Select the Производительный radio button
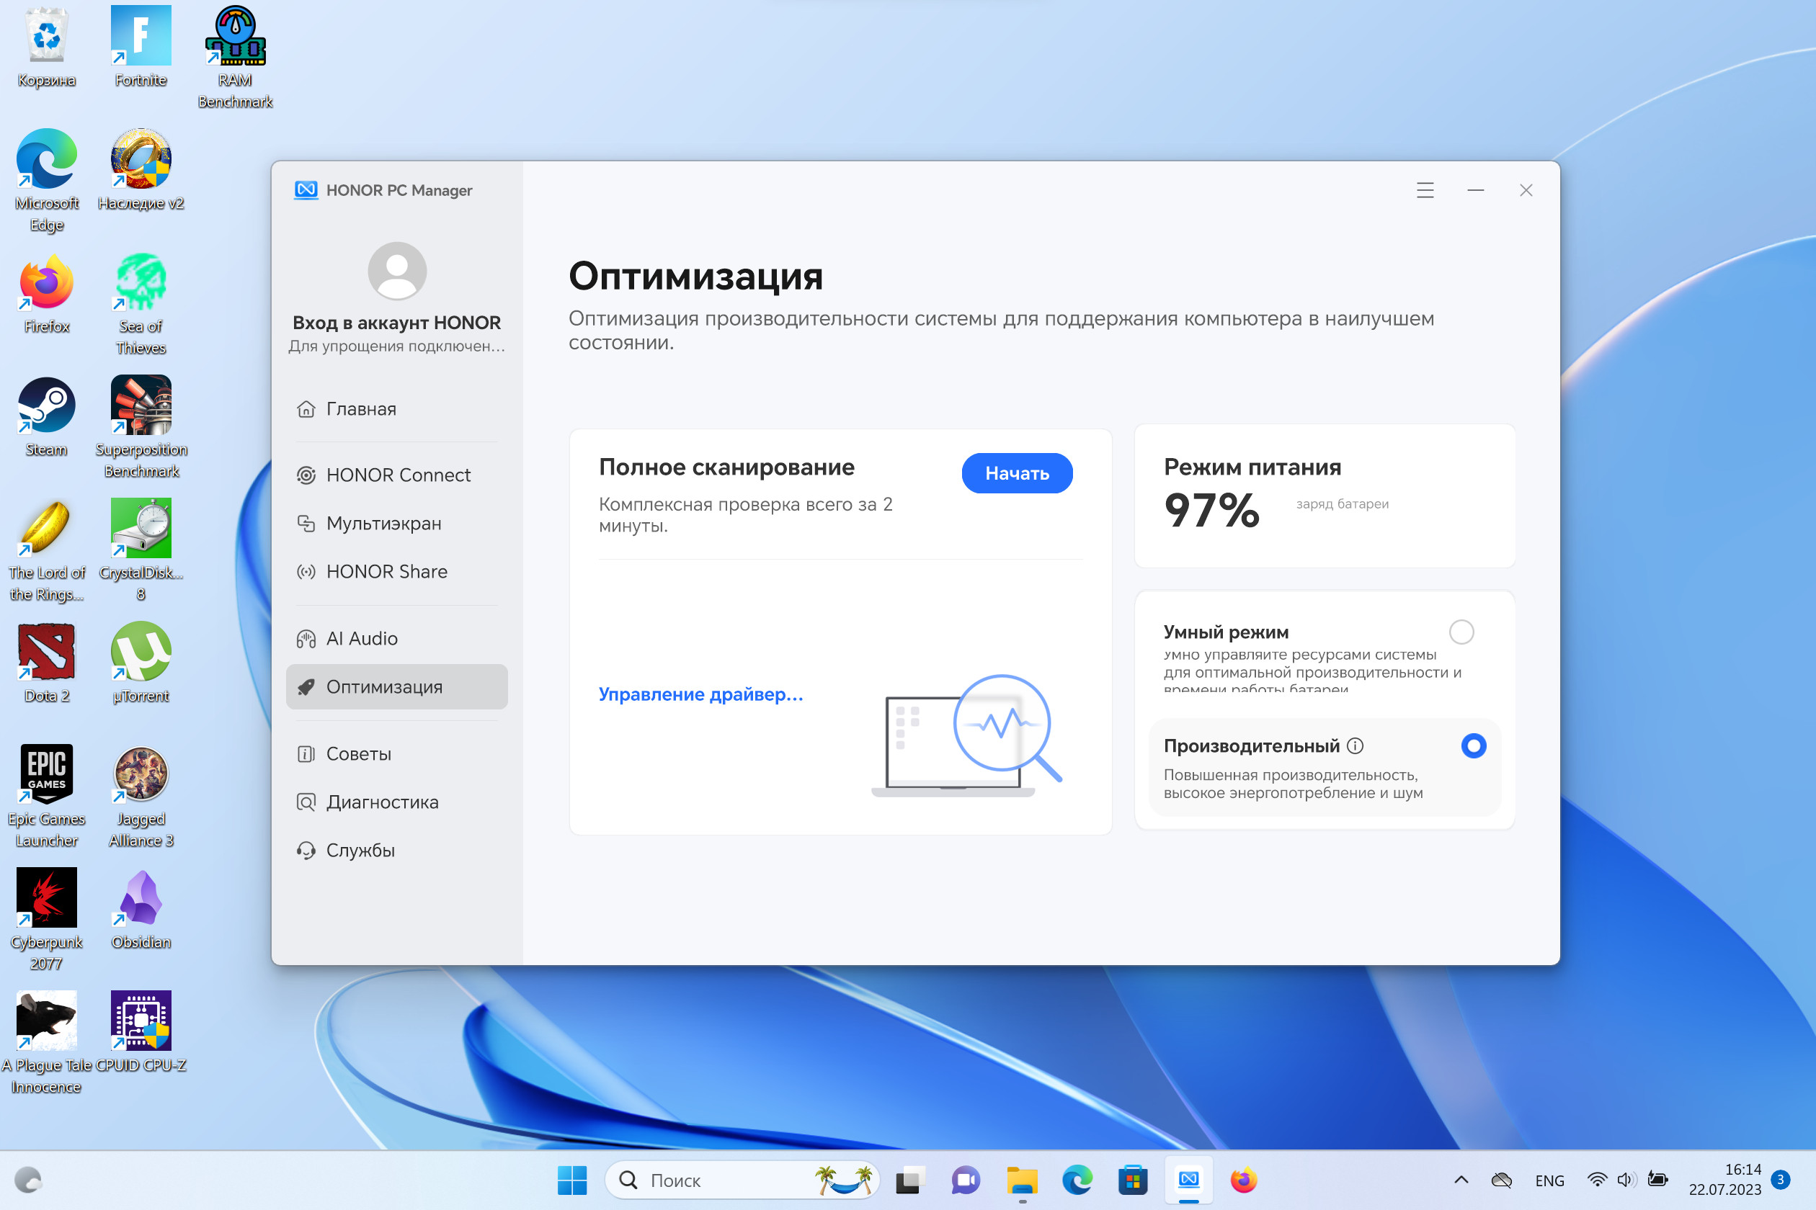The image size is (1816, 1210). click(x=1473, y=745)
